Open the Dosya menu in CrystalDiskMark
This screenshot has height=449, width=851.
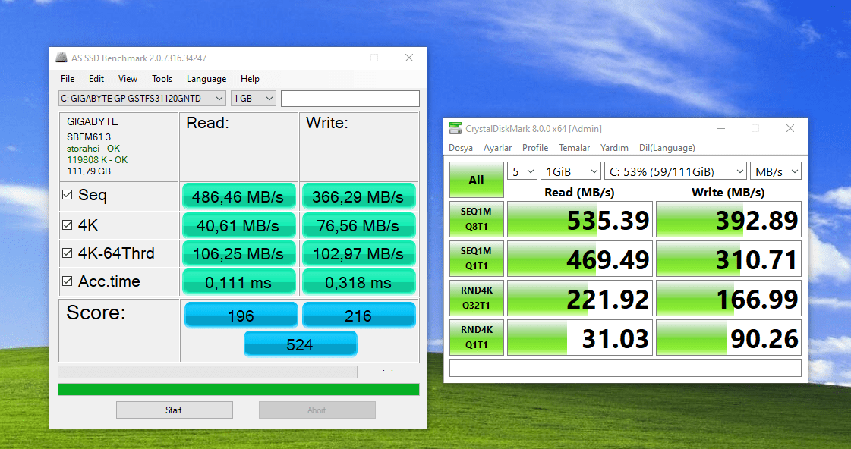pos(460,147)
